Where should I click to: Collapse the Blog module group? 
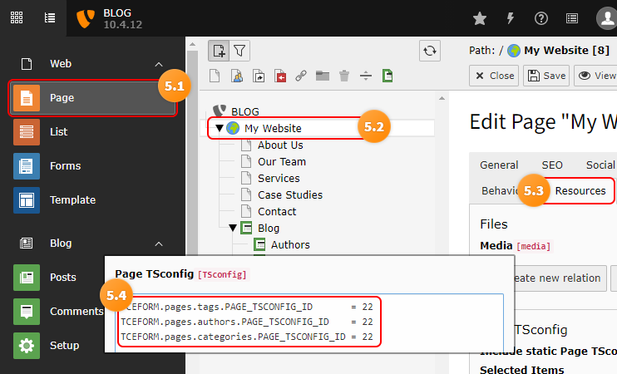pyautogui.click(x=159, y=244)
